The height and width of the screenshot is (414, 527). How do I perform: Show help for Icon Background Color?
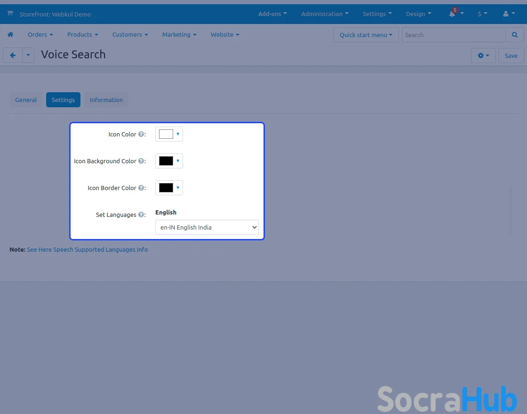(x=141, y=161)
